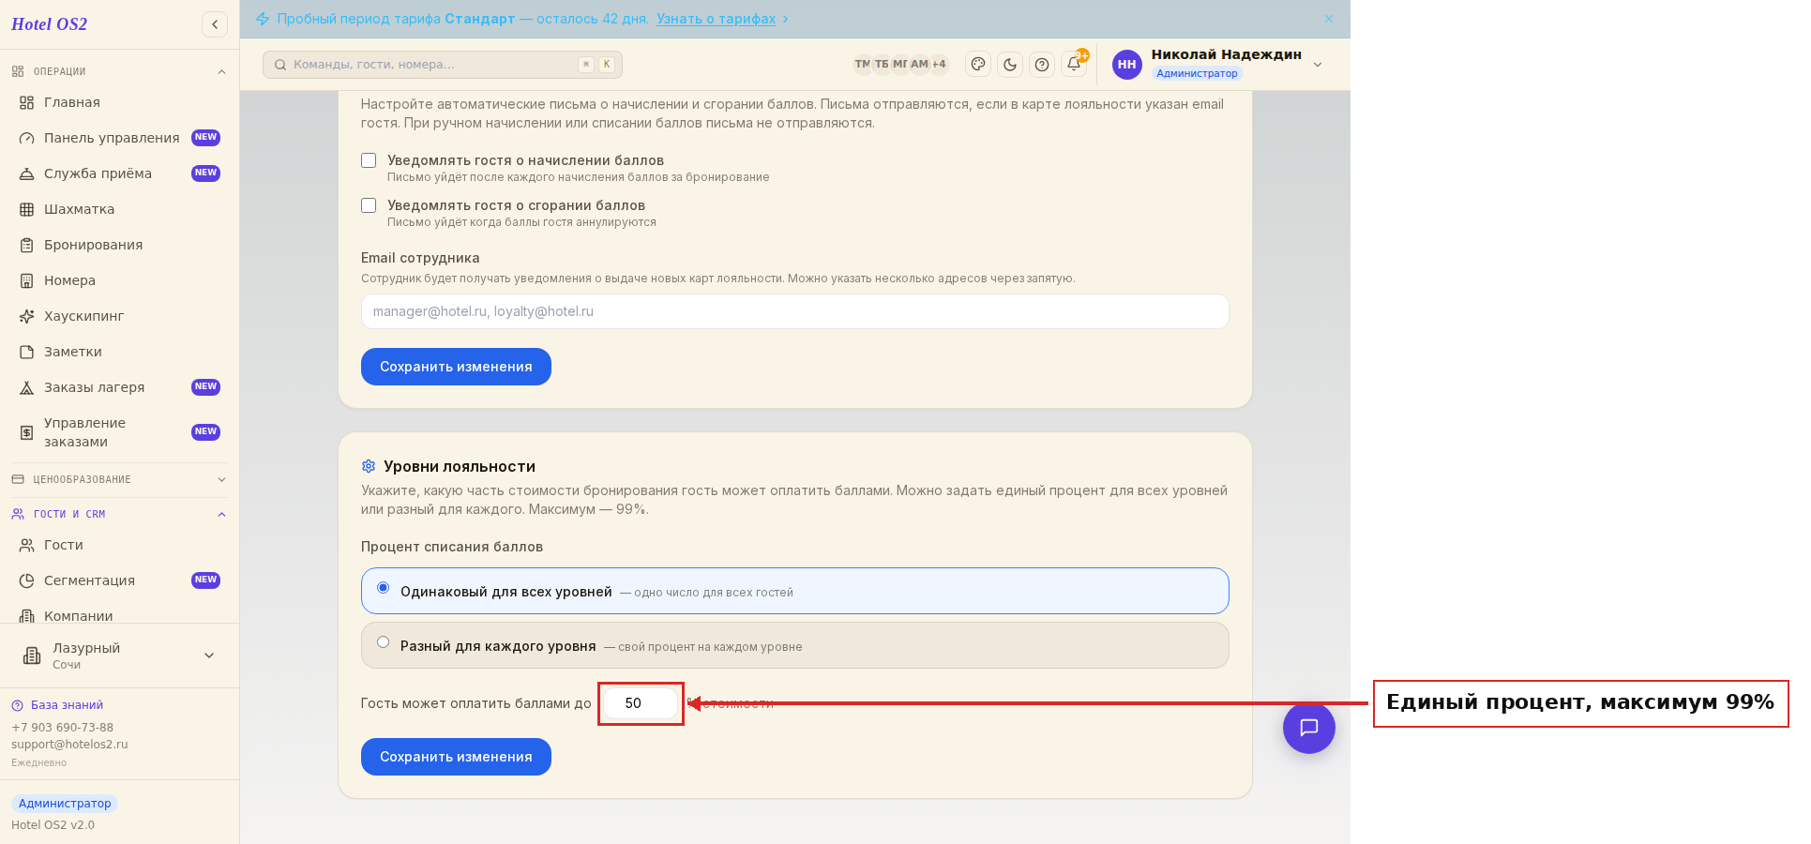
Task: Open help question-mark icon in header
Action: point(1042,65)
